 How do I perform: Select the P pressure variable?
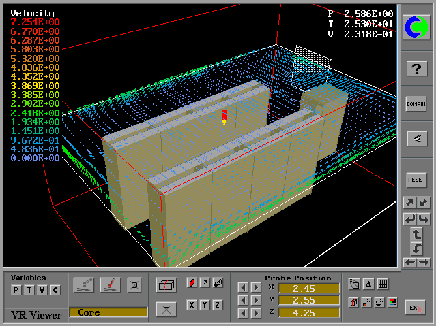16,291
